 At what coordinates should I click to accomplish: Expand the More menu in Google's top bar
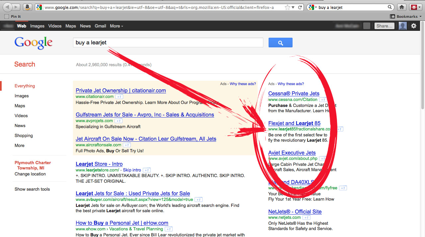tap(117, 26)
